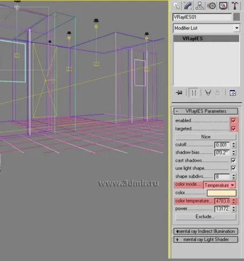Viewport: 244px width, 261px height.
Task: Click Remove Modifier from stack icon
Action: 218,93
